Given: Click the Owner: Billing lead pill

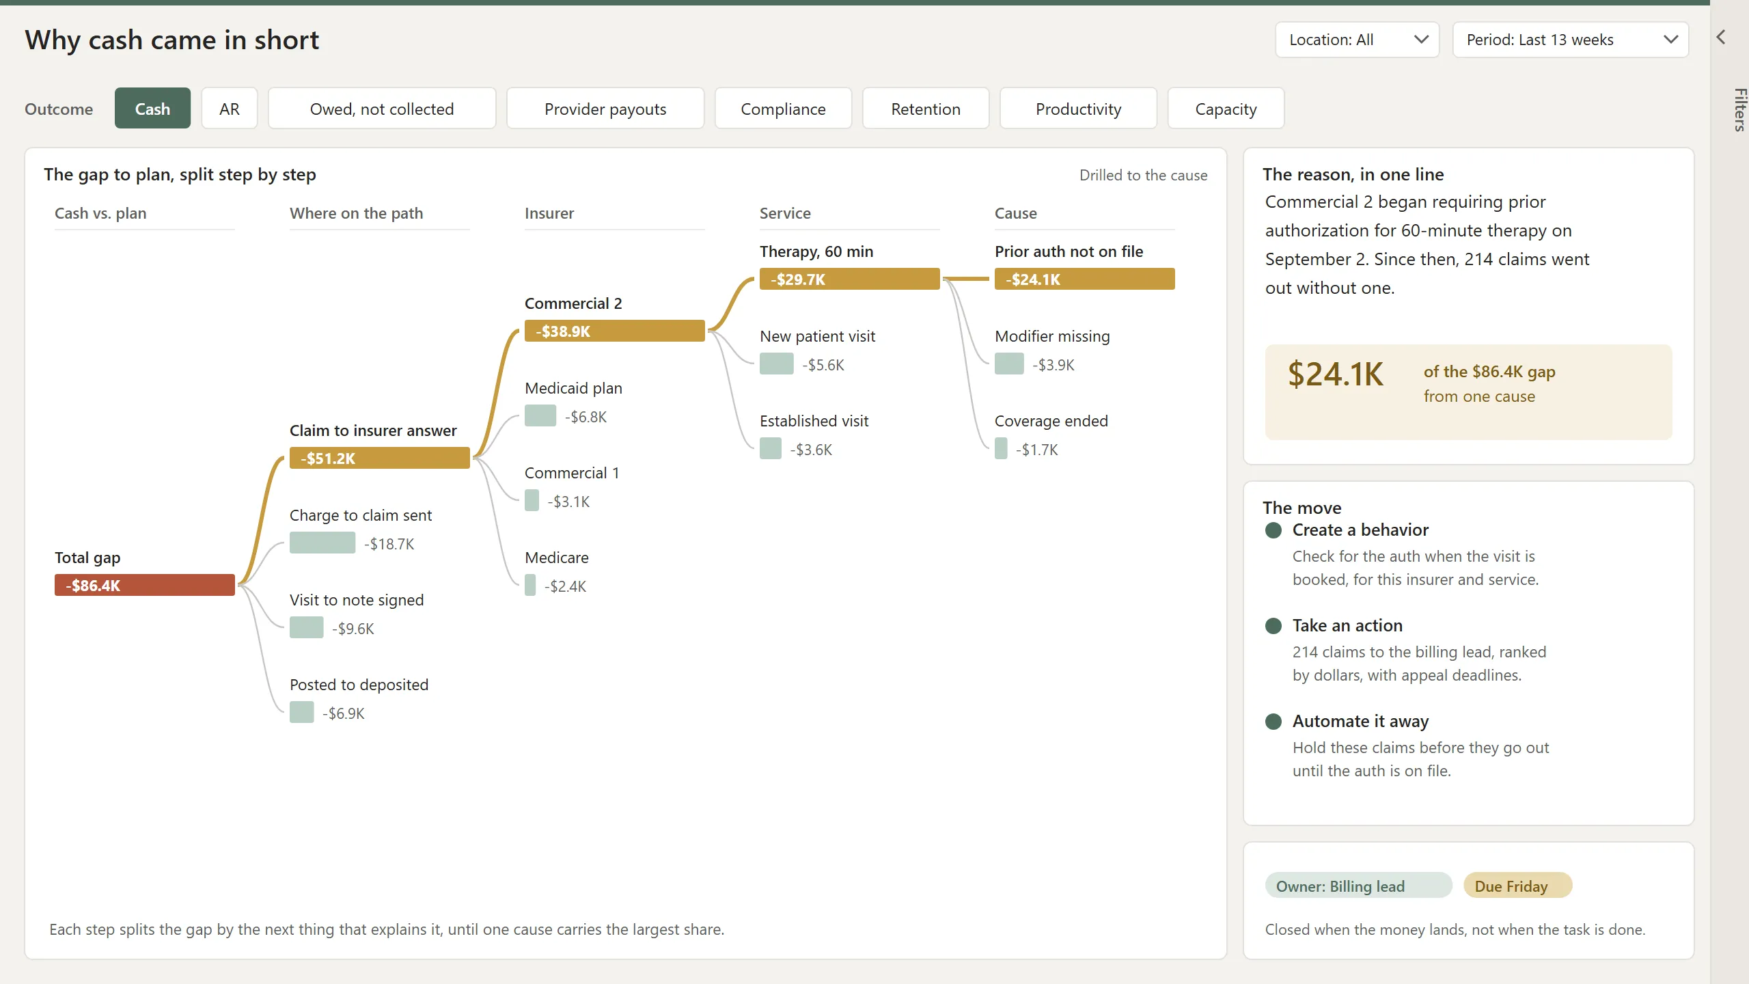Looking at the screenshot, I should 1358,886.
